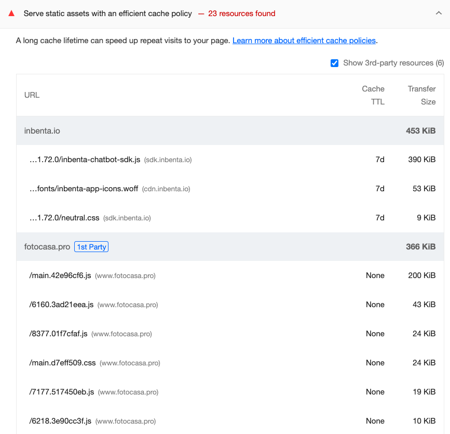Click the 7d TTL of inbenta-chatbot-sdk.js
This screenshot has width=450, height=434.
click(380, 160)
